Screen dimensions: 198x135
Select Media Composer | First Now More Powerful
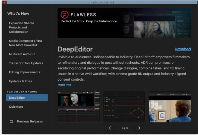[25, 43]
